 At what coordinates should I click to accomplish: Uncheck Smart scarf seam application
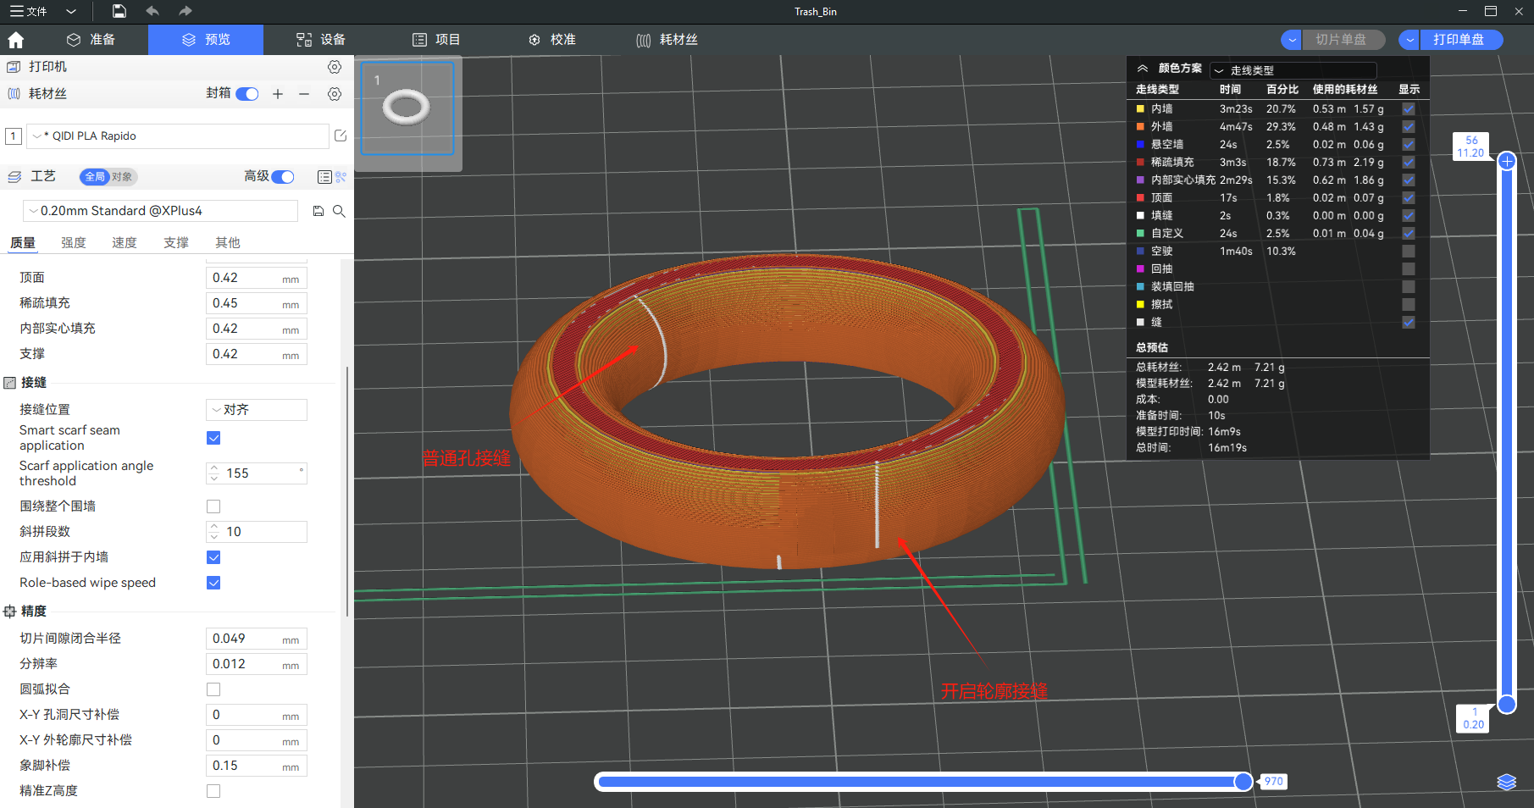[213, 438]
